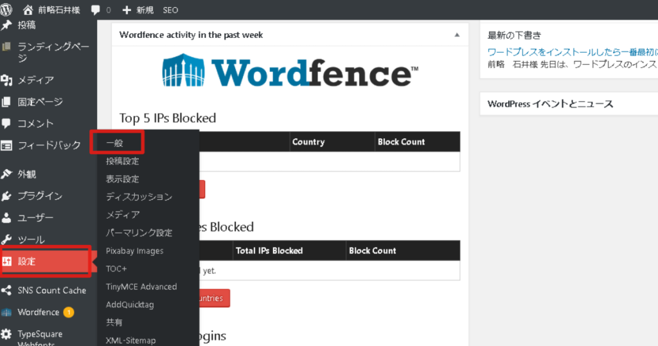Click the TypeSquare Webfonts gear icon

6,334
